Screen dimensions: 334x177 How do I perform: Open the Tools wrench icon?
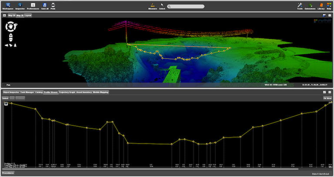pyautogui.click(x=300, y=5)
